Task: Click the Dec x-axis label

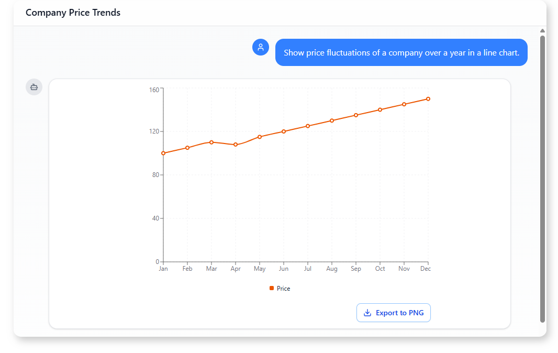Action: tap(426, 269)
